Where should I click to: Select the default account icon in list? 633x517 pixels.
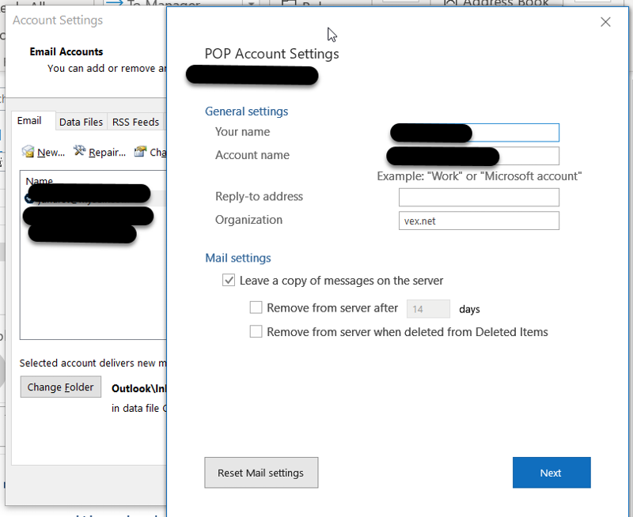29,199
